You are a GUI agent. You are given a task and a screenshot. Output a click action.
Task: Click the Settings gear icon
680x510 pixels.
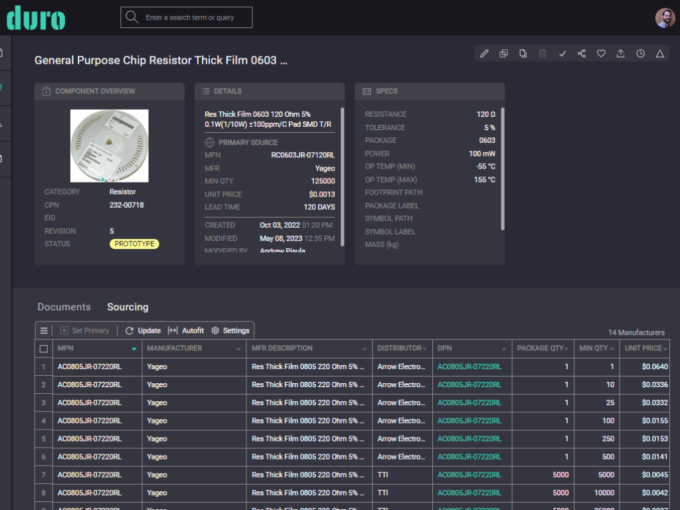215,331
